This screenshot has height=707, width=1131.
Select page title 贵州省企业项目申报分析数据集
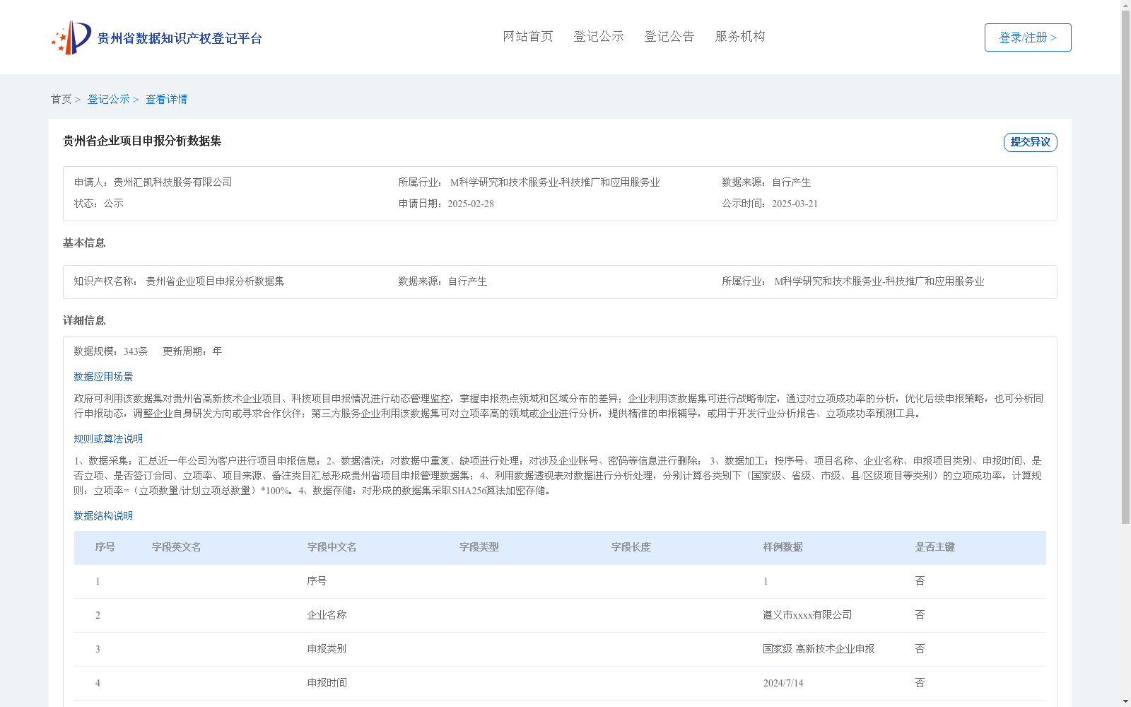click(x=142, y=141)
